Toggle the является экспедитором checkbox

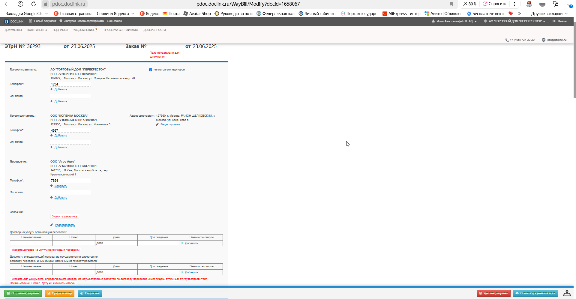[x=151, y=70]
